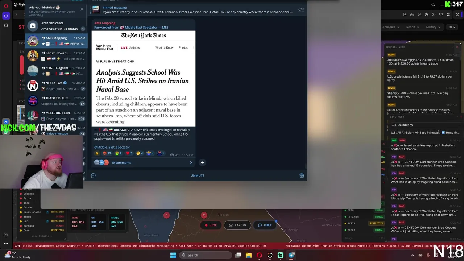The image size is (464, 261).
Task: Expand the ALL COUNTRIES filter dropdown
Action: pyautogui.click(x=426, y=125)
